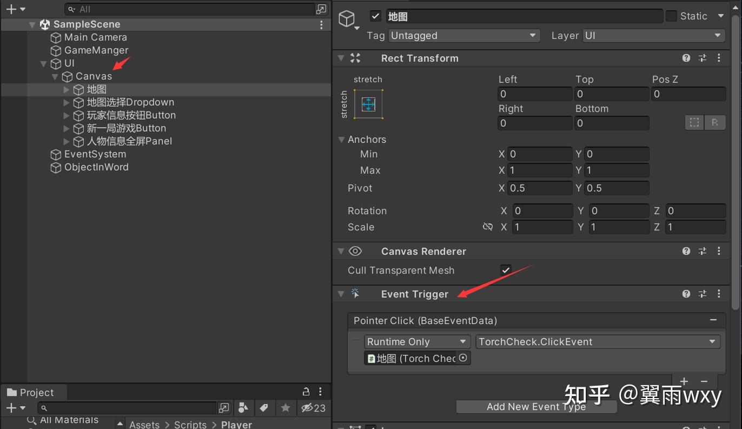Open Event Trigger presets icon

[703, 294]
